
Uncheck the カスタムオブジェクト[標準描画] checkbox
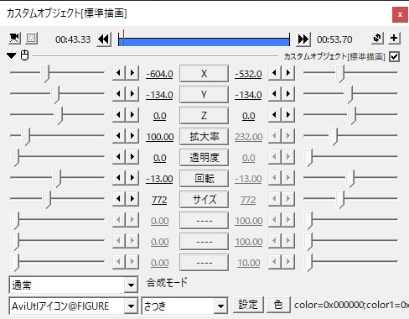click(x=394, y=56)
